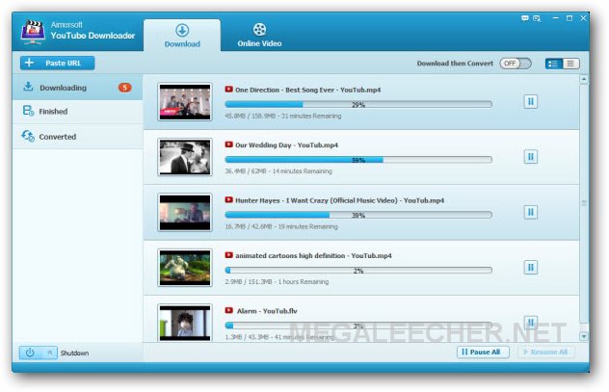609x392 pixels.
Task: Click the Our Wedding Day file title
Action: [286, 145]
